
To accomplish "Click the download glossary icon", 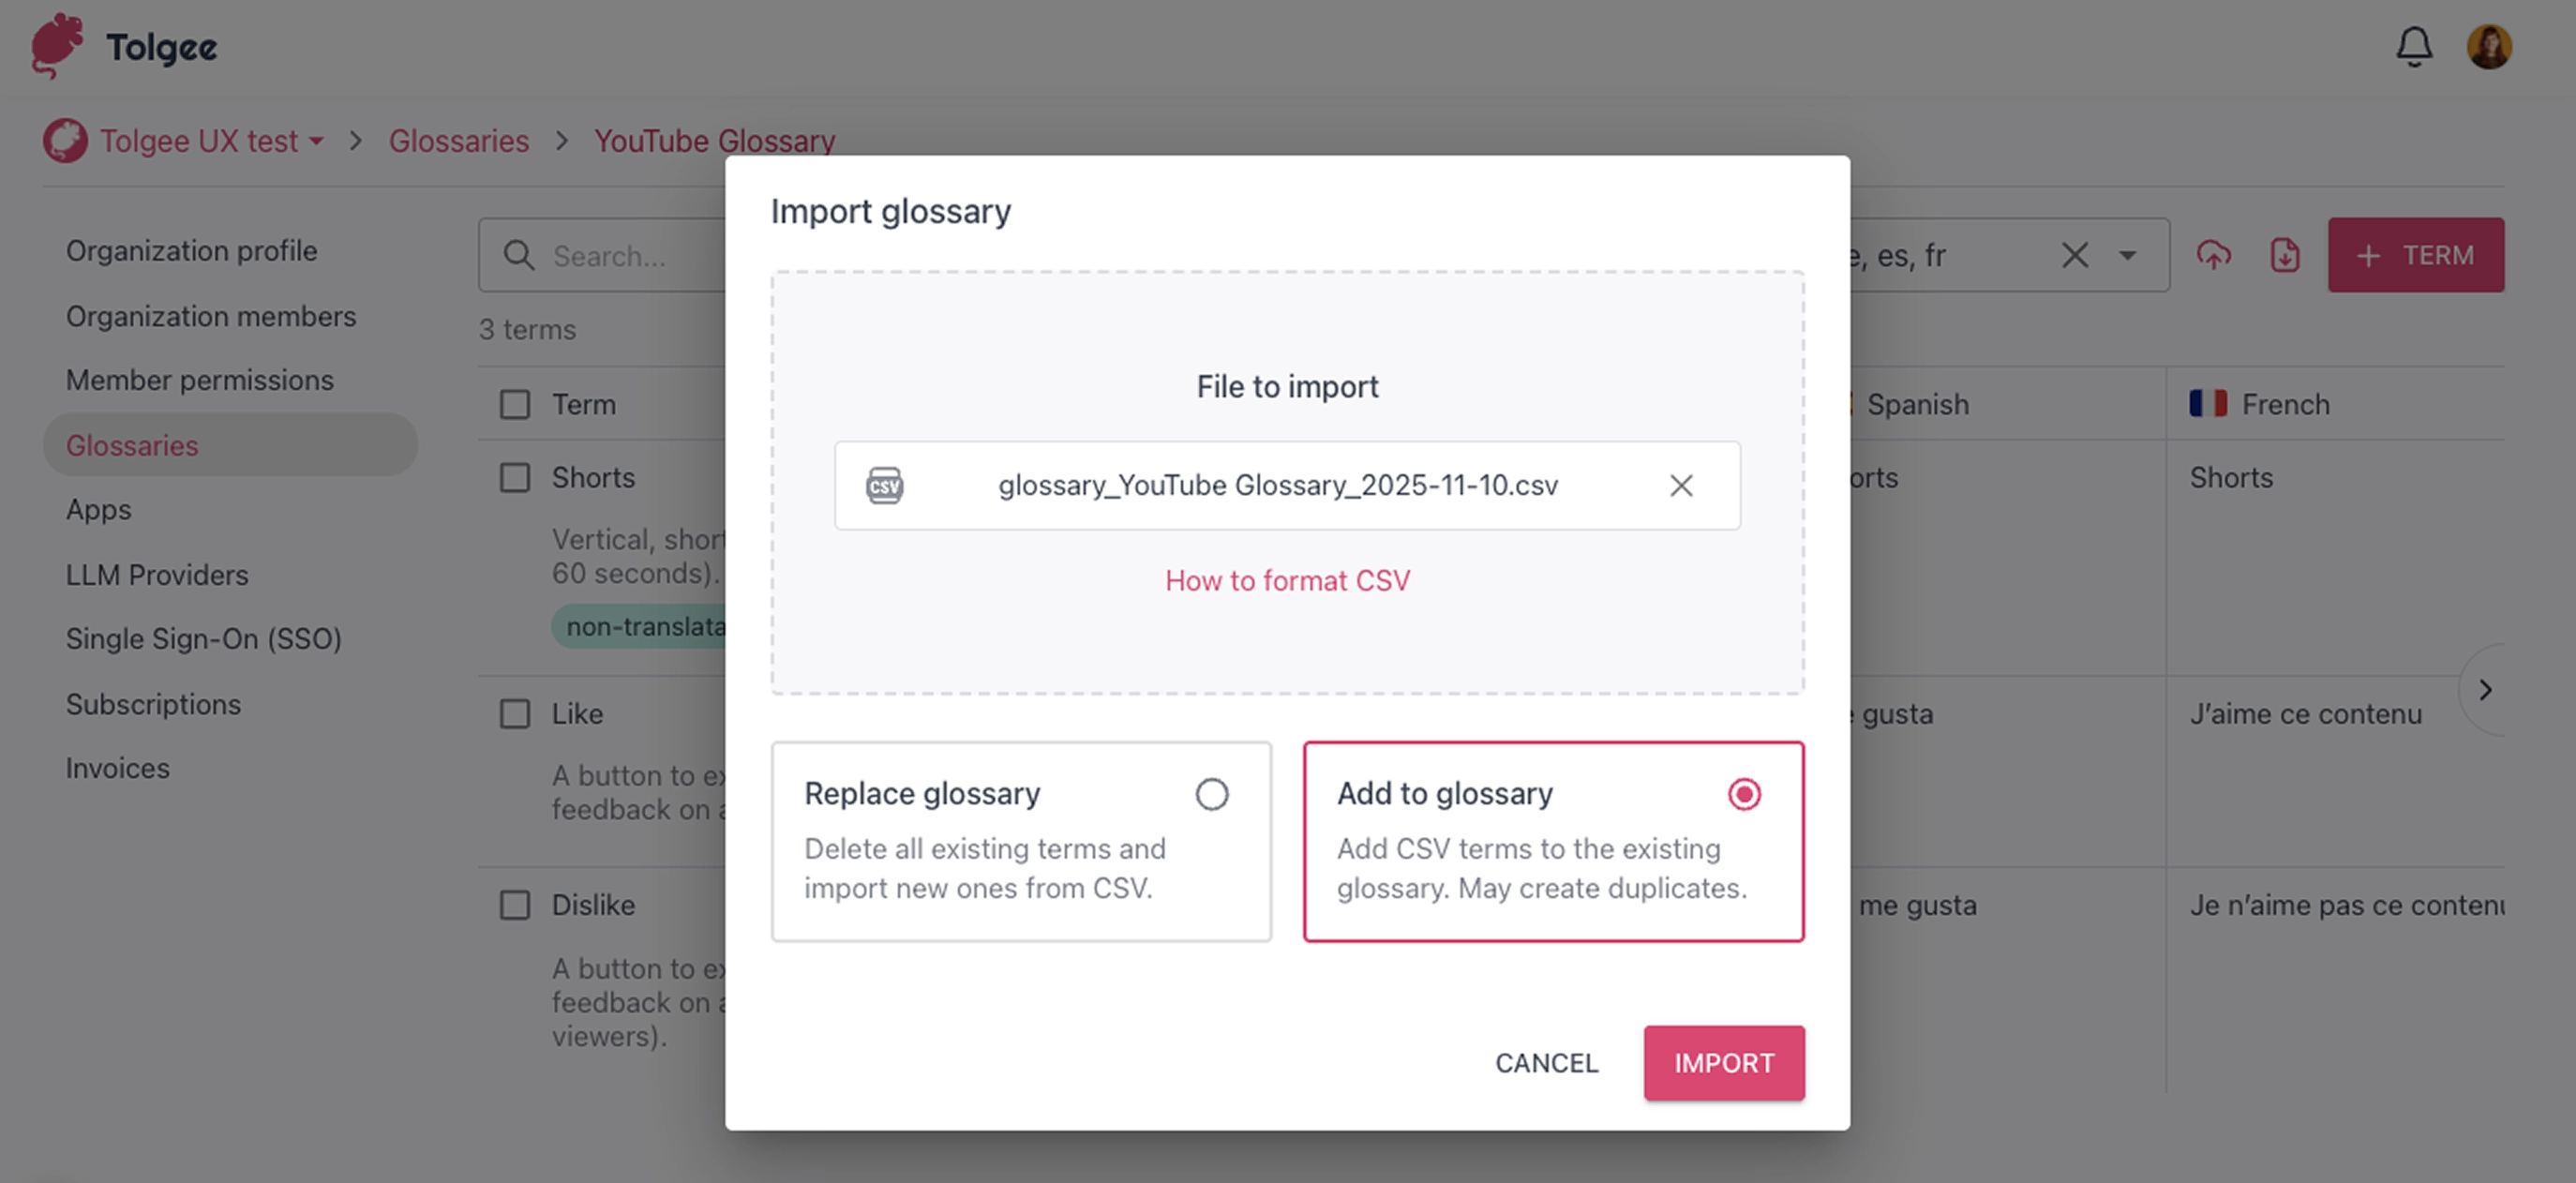I will (x=2284, y=255).
